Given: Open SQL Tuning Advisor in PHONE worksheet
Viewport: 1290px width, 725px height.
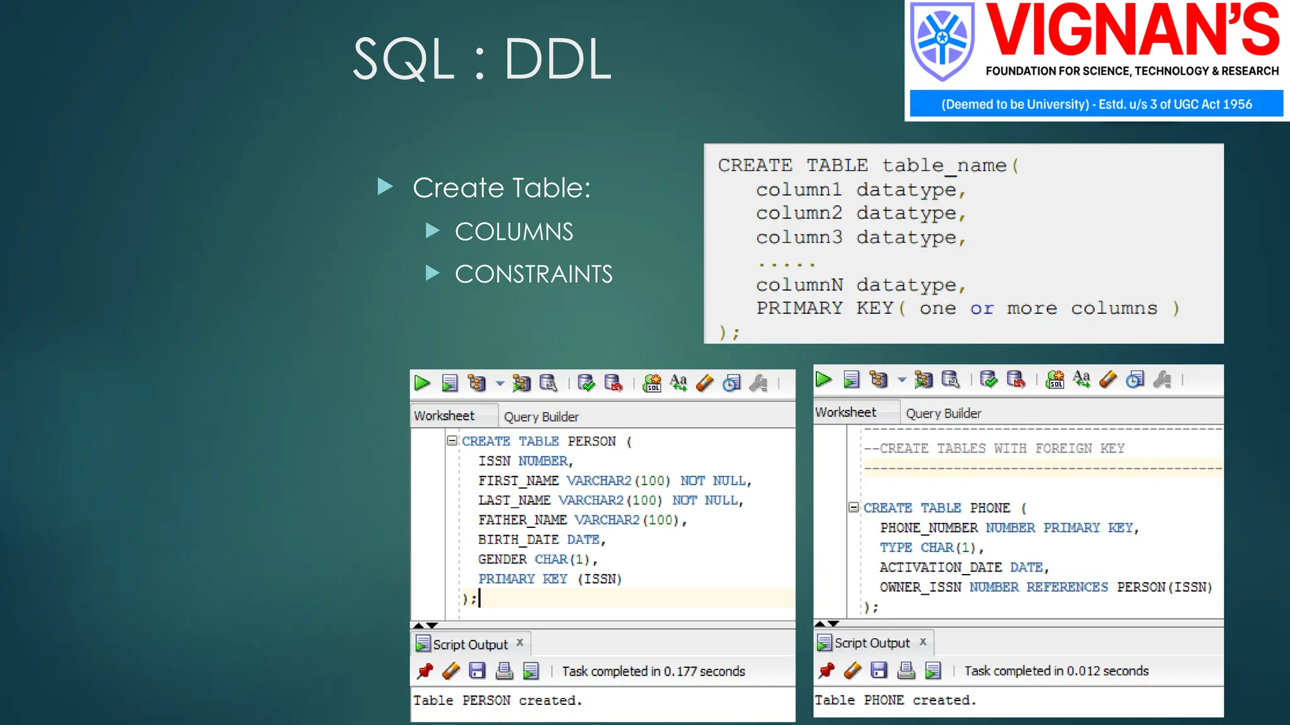Looking at the screenshot, I should tap(950, 379).
